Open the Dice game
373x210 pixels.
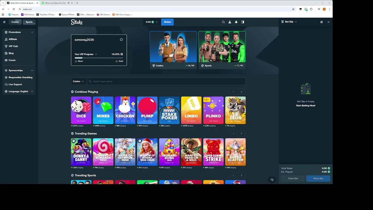click(81, 110)
